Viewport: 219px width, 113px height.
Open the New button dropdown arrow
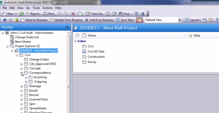(16, 14)
